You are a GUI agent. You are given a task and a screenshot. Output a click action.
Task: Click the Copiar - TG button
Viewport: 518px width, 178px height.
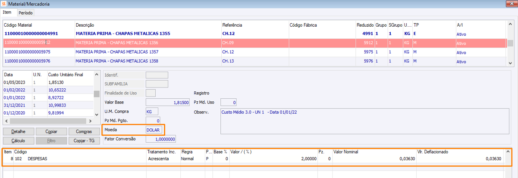pyautogui.click(x=84, y=141)
